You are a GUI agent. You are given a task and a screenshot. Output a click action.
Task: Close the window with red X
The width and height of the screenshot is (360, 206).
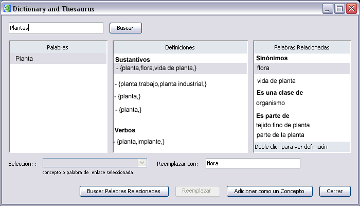click(x=351, y=9)
